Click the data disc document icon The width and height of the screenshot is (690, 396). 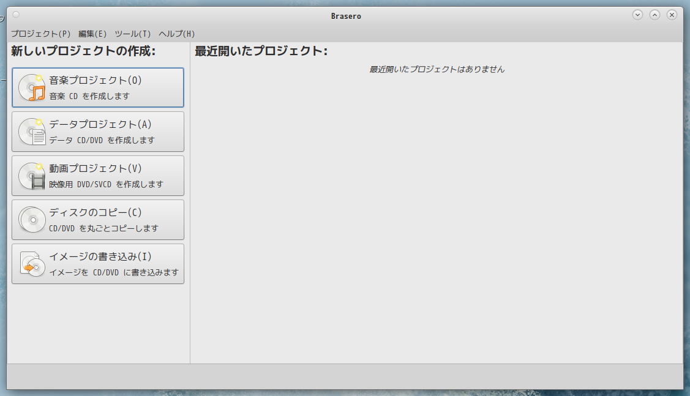click(x=32, y=132)
